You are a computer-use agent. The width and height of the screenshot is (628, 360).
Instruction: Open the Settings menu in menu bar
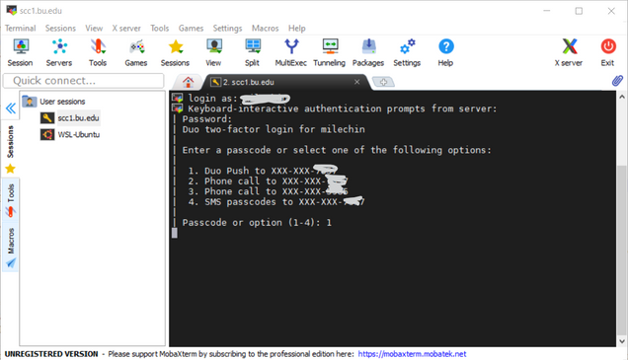click(x=227, y=28)
